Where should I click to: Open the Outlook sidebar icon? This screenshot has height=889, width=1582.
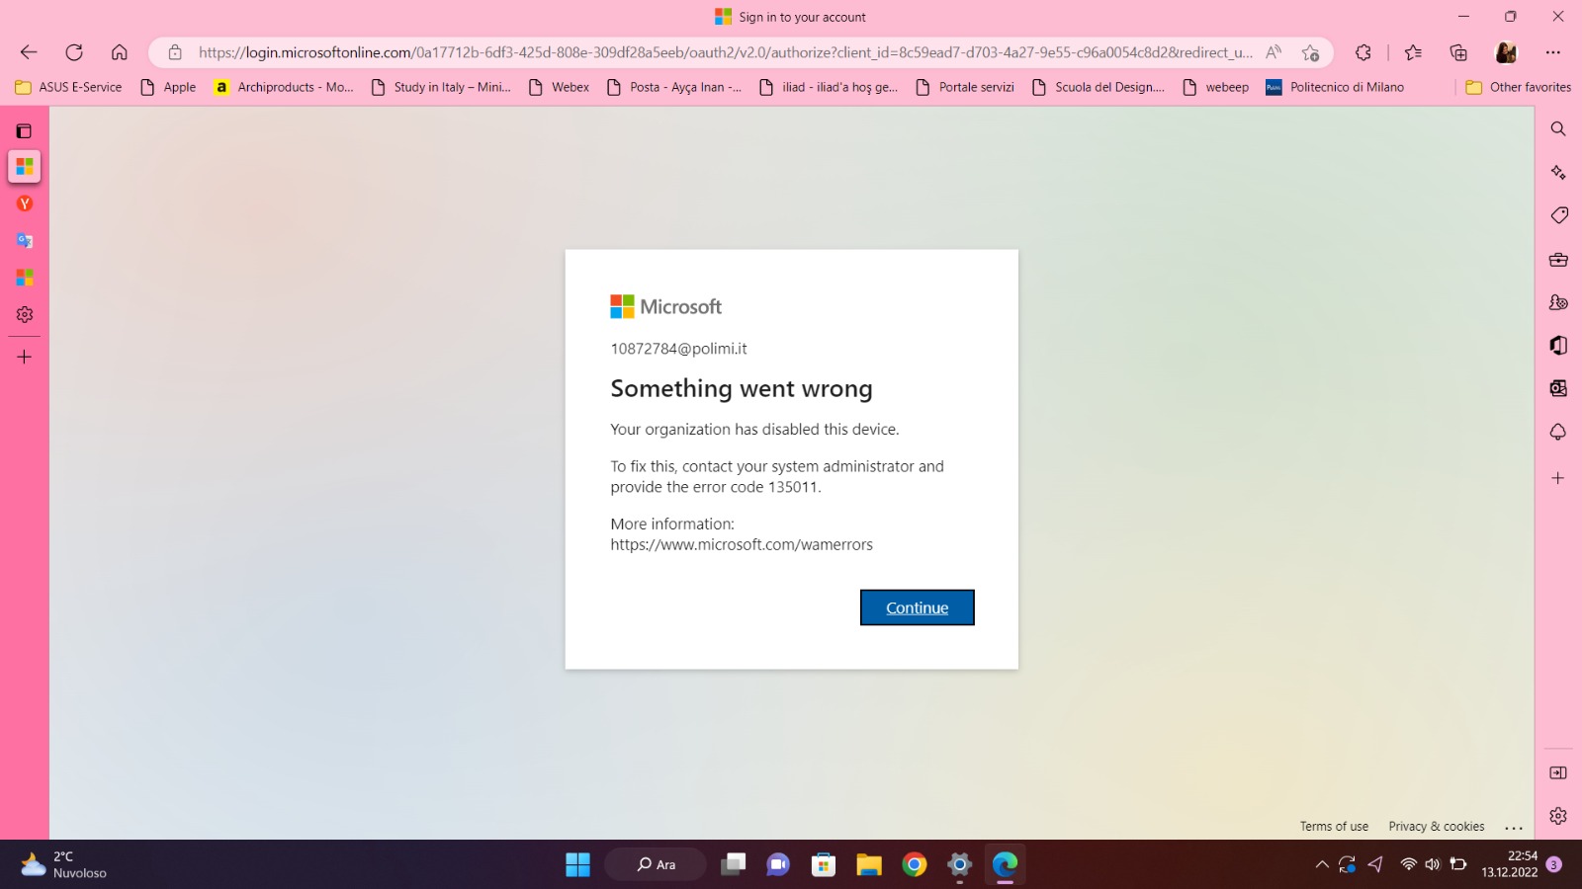(x=1558, y=388)
